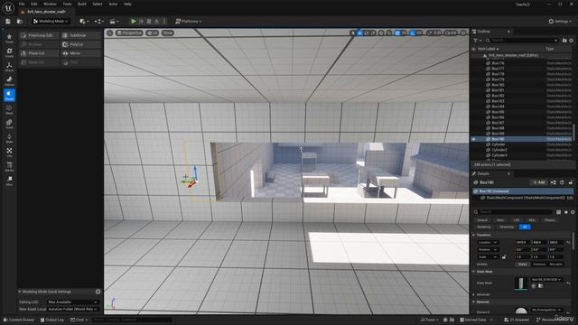Toggle scale snapping in viewport toolbar
The height and width of the screenshot is (325, 578).
click(x=430, y=32)
